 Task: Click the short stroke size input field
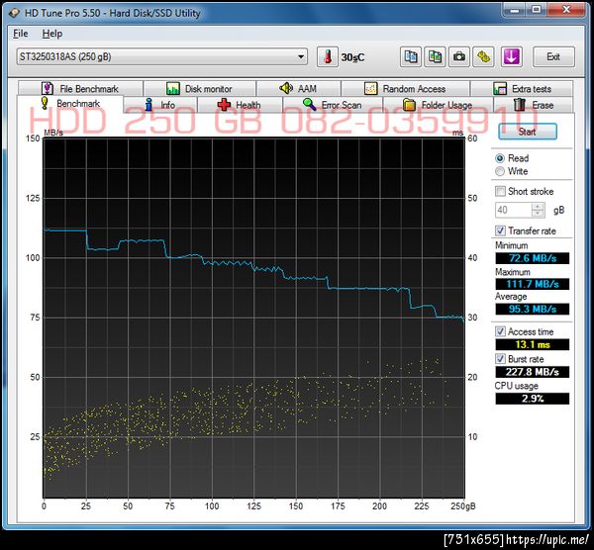512,210
